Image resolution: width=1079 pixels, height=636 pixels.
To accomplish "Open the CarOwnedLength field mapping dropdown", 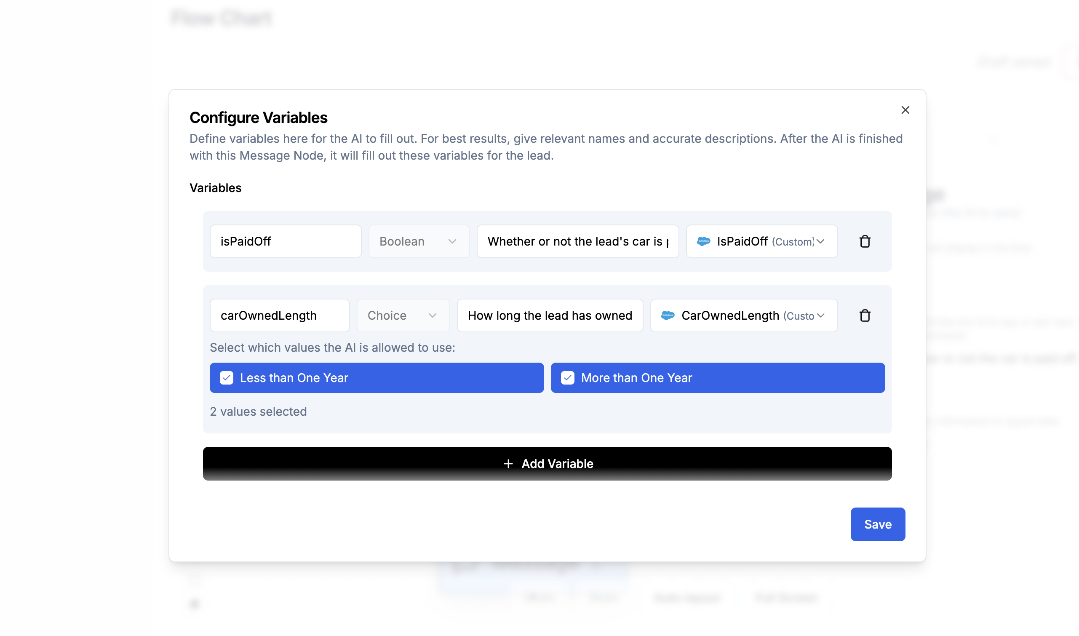I will [743, 315].
